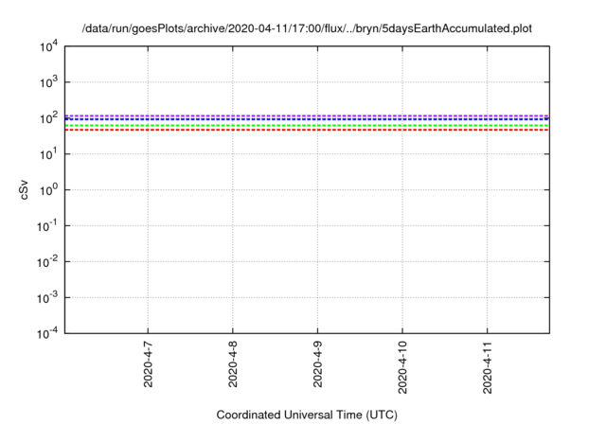Click the 10^3 y-axis tick label
This screenshot has height=424, width=606.
(48, 82)
